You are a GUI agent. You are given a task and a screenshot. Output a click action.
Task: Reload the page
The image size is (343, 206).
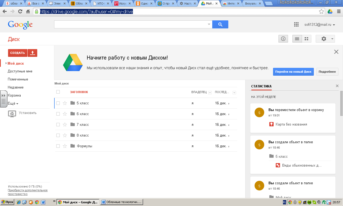coord(20,12)
